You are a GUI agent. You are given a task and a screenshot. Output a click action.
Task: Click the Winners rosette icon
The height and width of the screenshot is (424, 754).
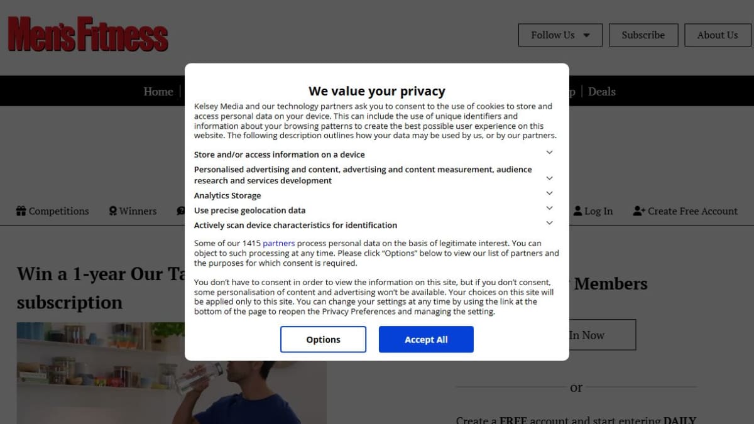[112, 211]
